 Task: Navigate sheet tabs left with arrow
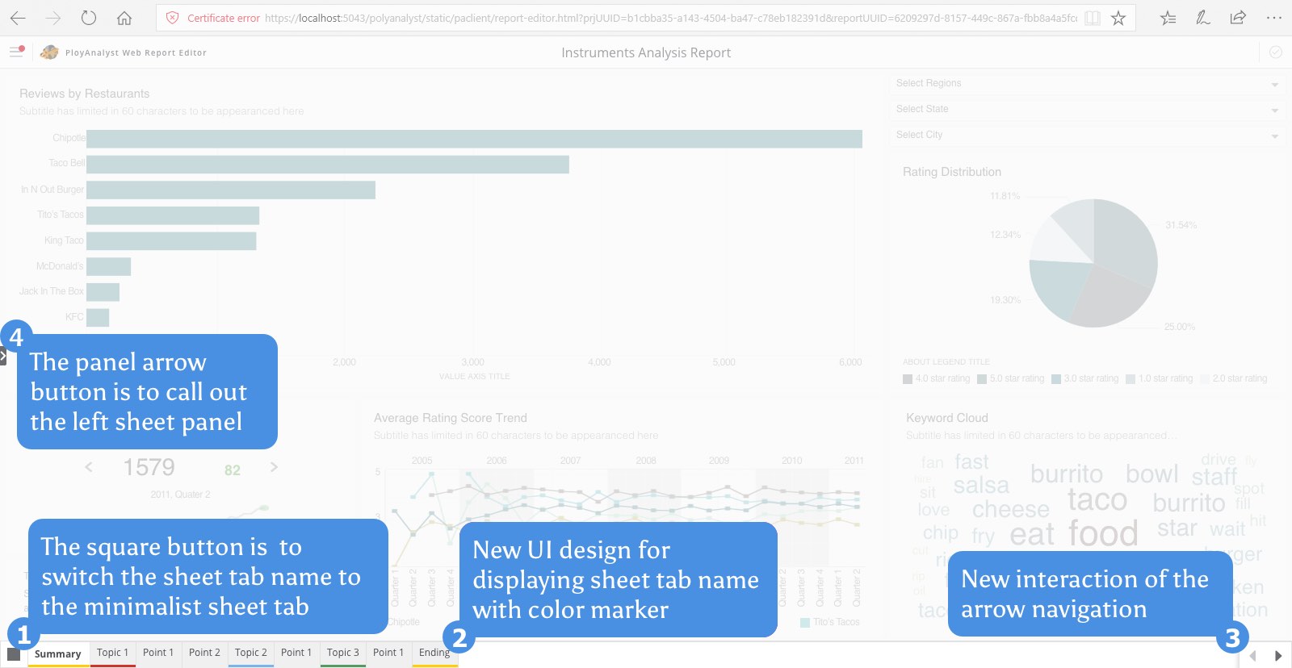coord(1253,656)
